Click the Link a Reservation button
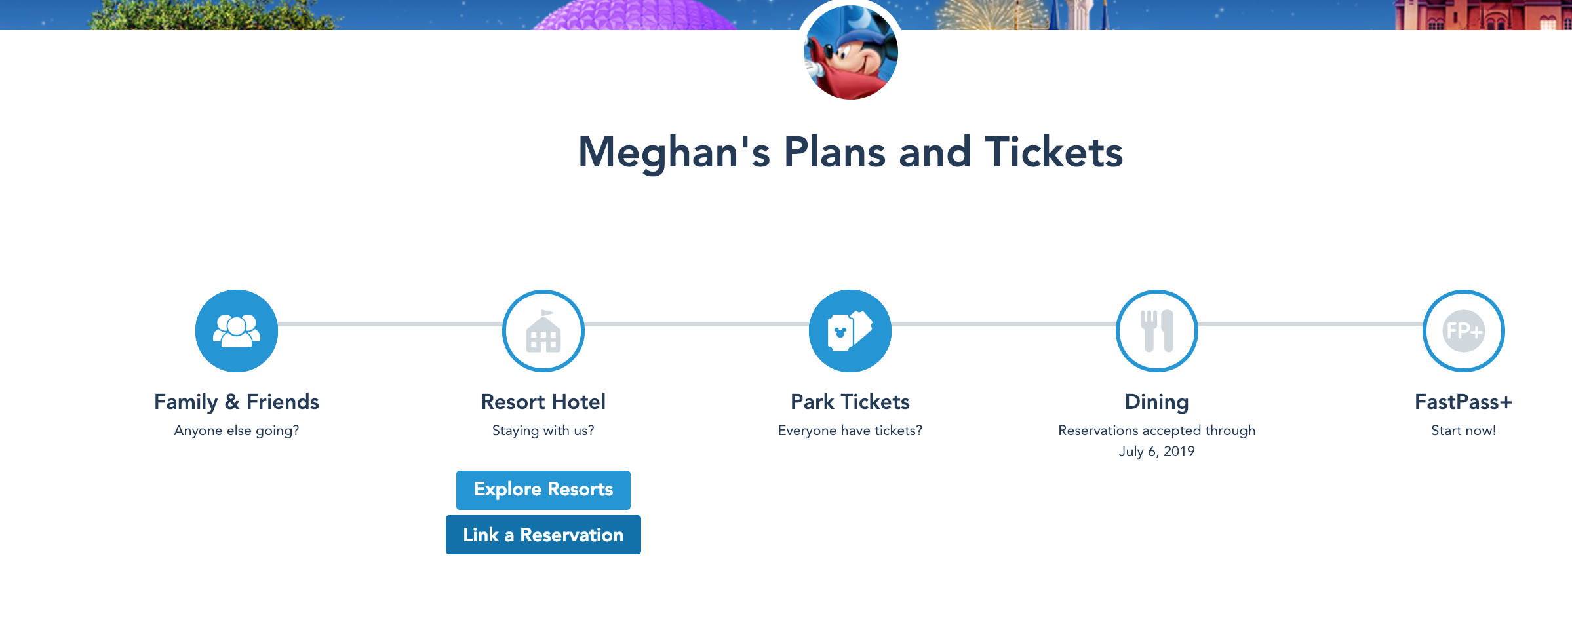The height and width of the screenshot is (637, 1572). 543,535
